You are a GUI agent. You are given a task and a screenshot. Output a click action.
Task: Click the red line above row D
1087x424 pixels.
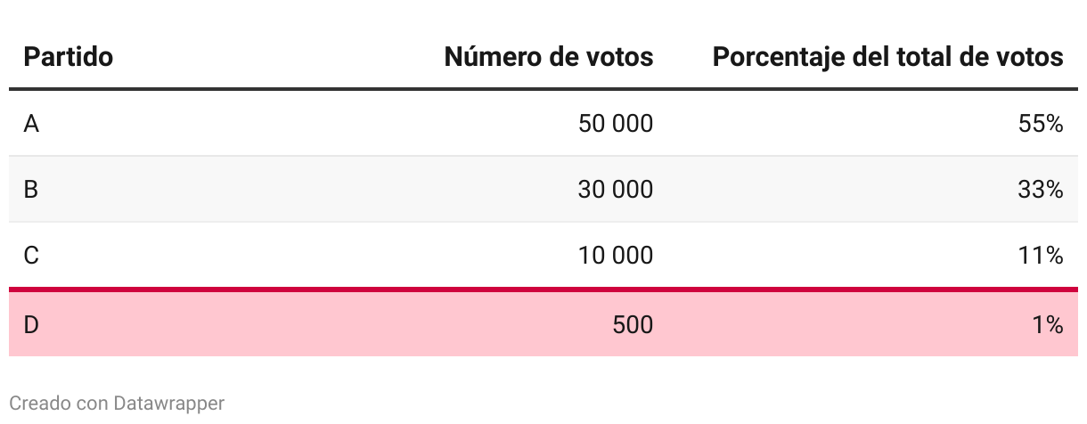click(543, 289)
